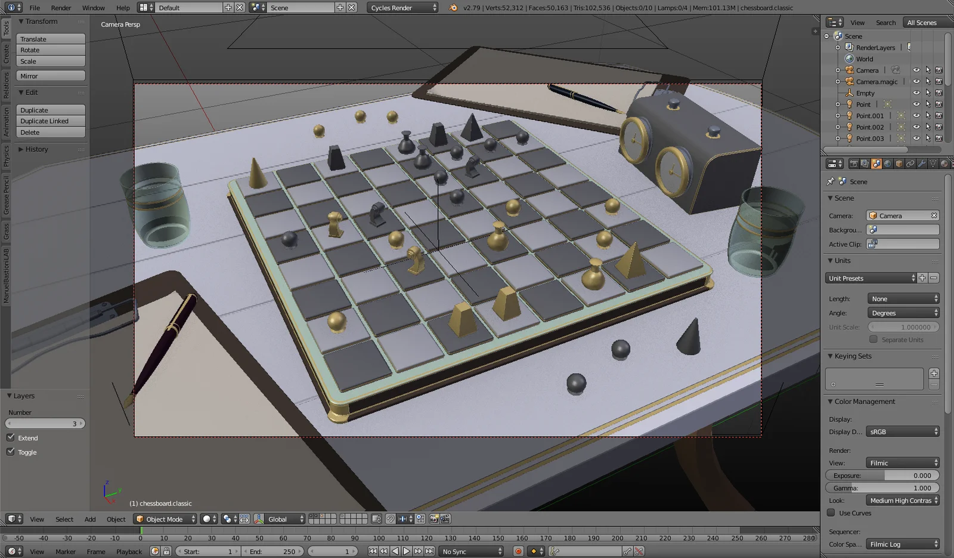The image size is (954, 558).
Task: Open the Modifiers wrench tab
Action: tap(922, 163)
